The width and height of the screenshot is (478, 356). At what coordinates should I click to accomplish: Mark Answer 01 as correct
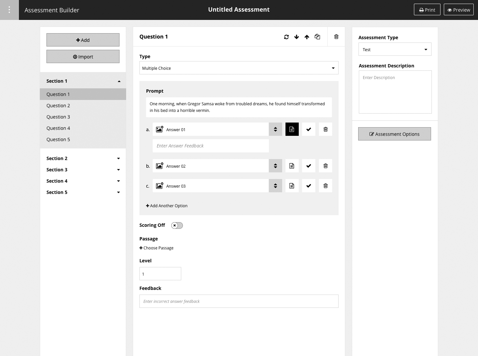click(308, 129)
